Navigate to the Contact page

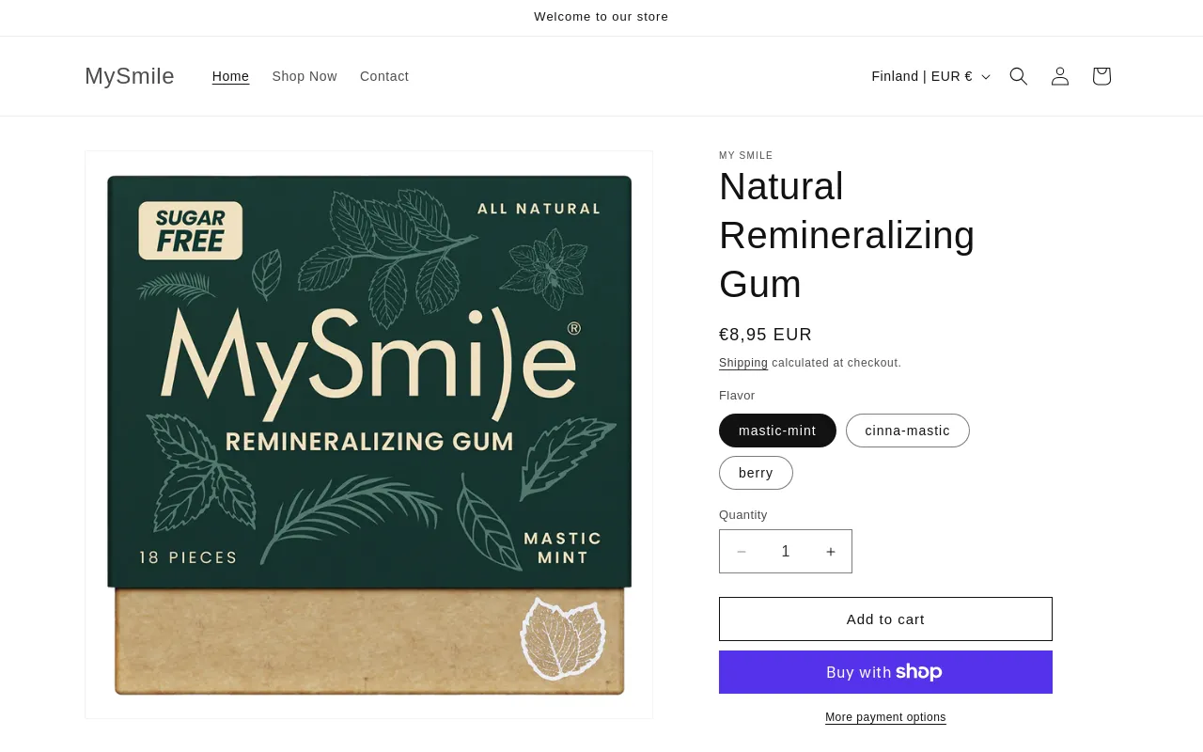point(384,76)
